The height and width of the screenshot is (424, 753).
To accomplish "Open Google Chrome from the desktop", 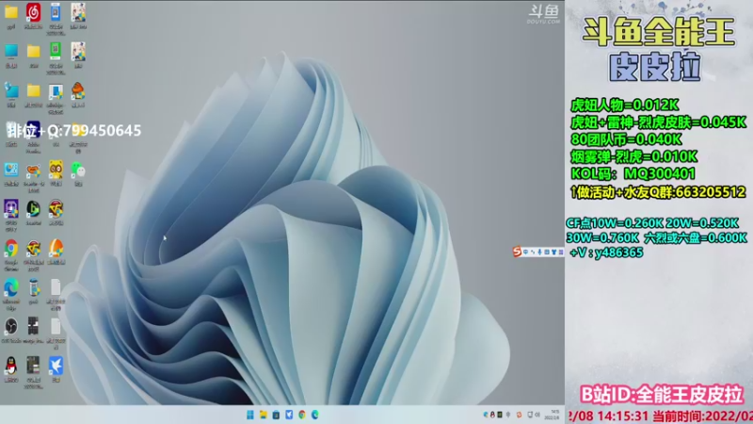I will click(x=11, y=249).
